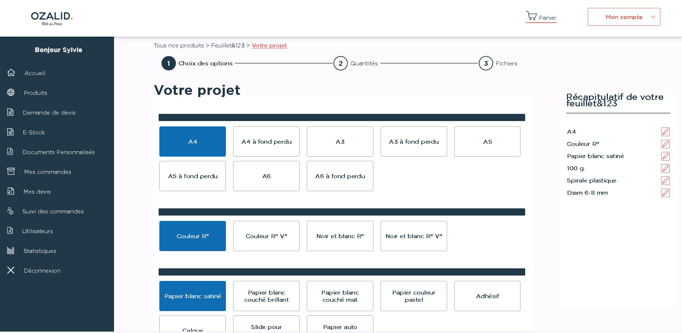The image size is (682, 333).
Task: Go to Demande de devis menu item
Action: (x=49, y=112)
